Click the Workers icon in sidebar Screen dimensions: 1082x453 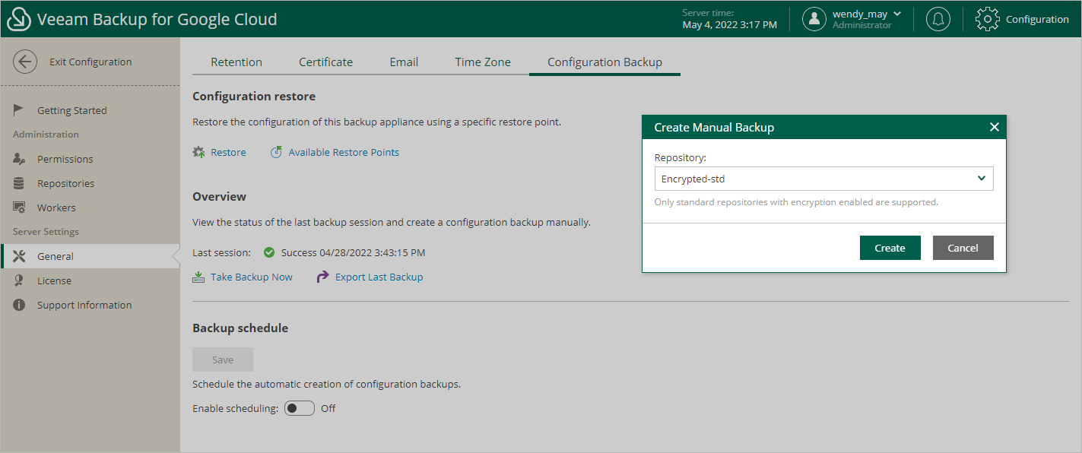coord(20,207)
